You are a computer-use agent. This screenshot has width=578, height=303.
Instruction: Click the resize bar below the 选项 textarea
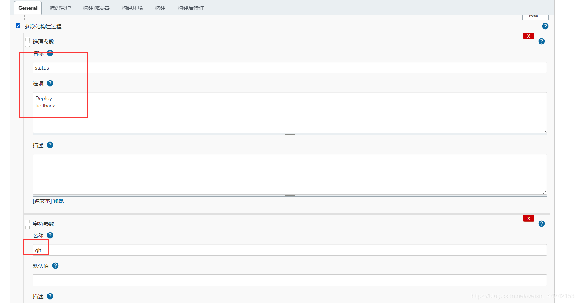(289, 134)
